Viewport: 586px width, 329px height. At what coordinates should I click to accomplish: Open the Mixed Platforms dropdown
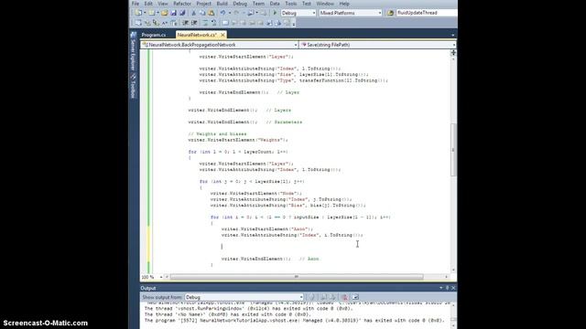point(350,13)
